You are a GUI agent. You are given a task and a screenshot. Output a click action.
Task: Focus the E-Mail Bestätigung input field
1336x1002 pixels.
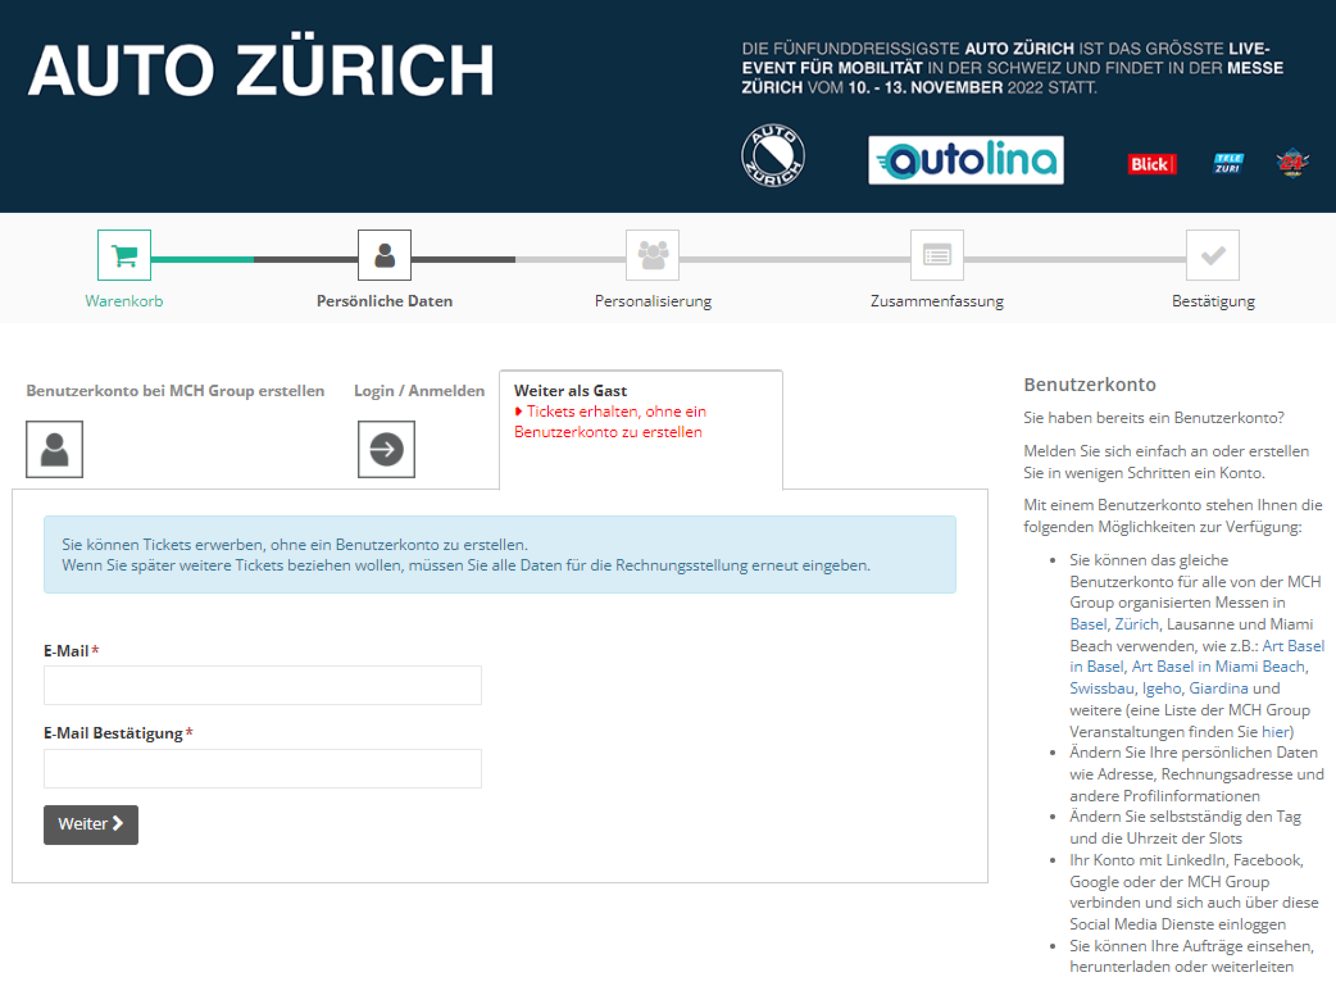(x=263, y=769)
